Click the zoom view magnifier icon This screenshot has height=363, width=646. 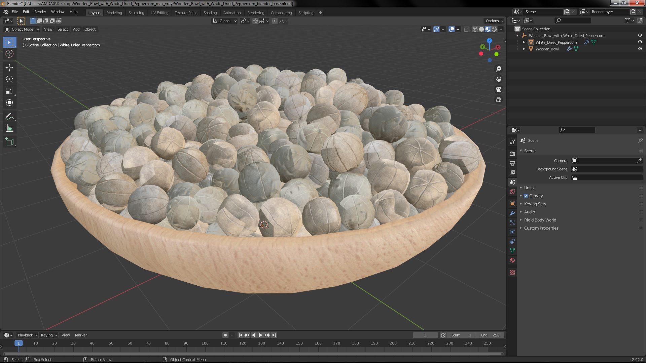(499, 69)
